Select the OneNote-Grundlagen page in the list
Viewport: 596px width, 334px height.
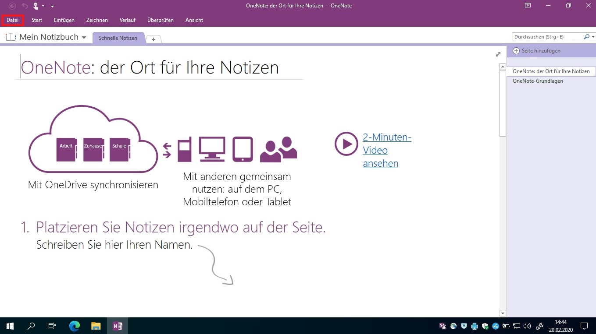[538, 81]
